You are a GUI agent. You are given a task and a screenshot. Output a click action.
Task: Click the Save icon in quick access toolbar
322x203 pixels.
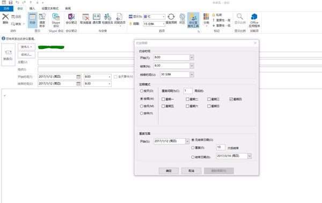[x=11, y=3]
